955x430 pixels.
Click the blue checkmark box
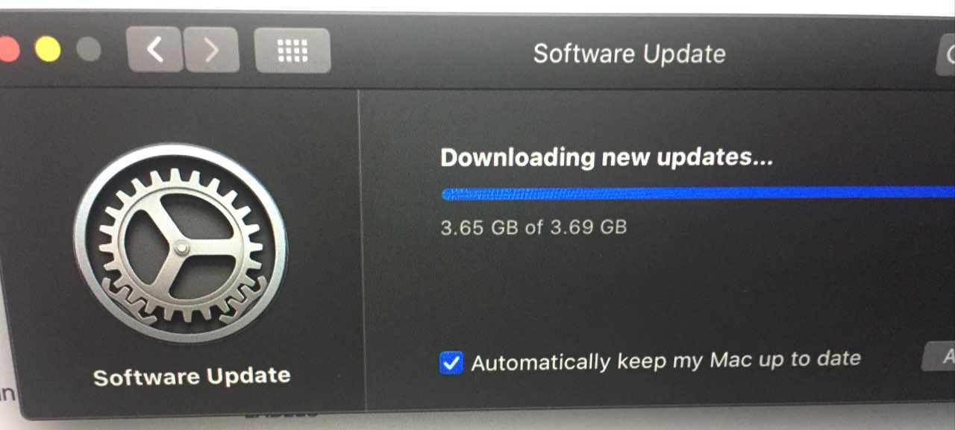(x=451, y=363)
